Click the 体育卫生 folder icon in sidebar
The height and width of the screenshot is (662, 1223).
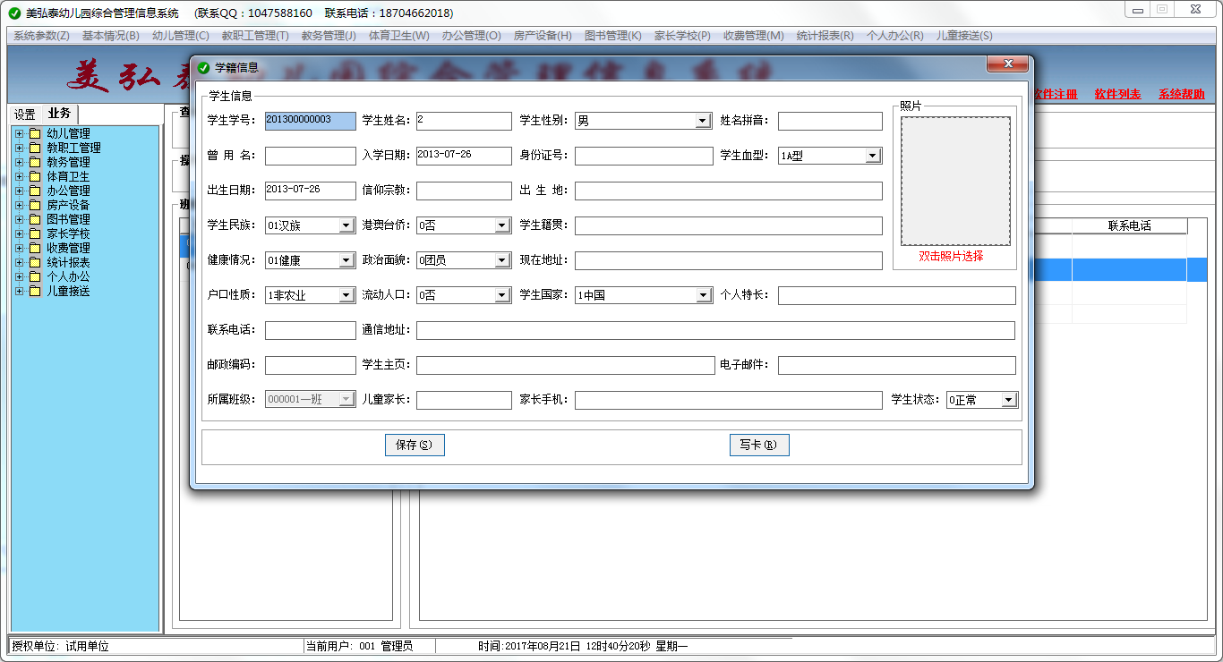point(35,176)
